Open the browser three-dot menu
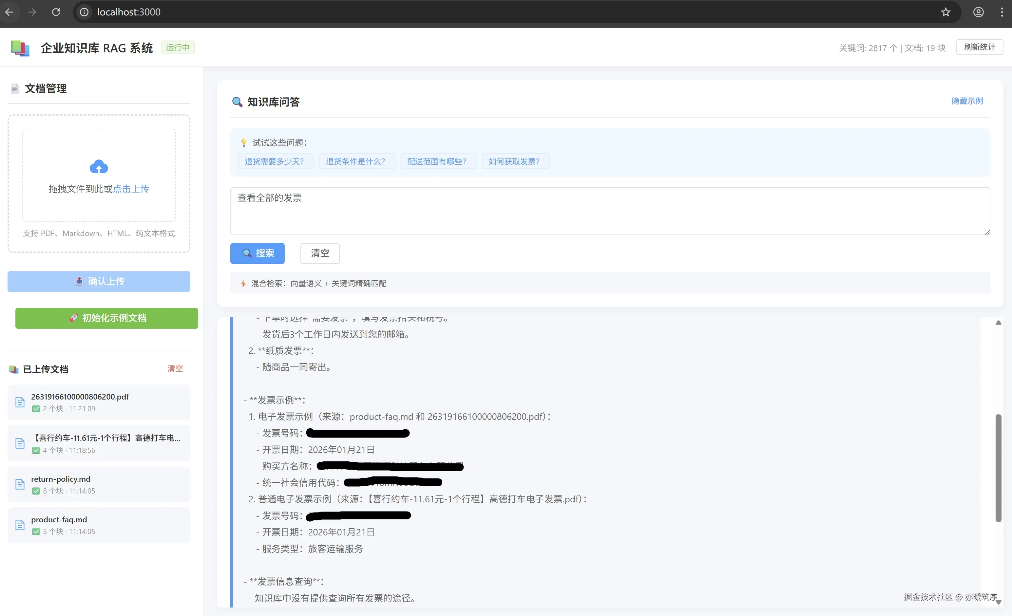1012x616 pixels. click(x=1002, y=12)
